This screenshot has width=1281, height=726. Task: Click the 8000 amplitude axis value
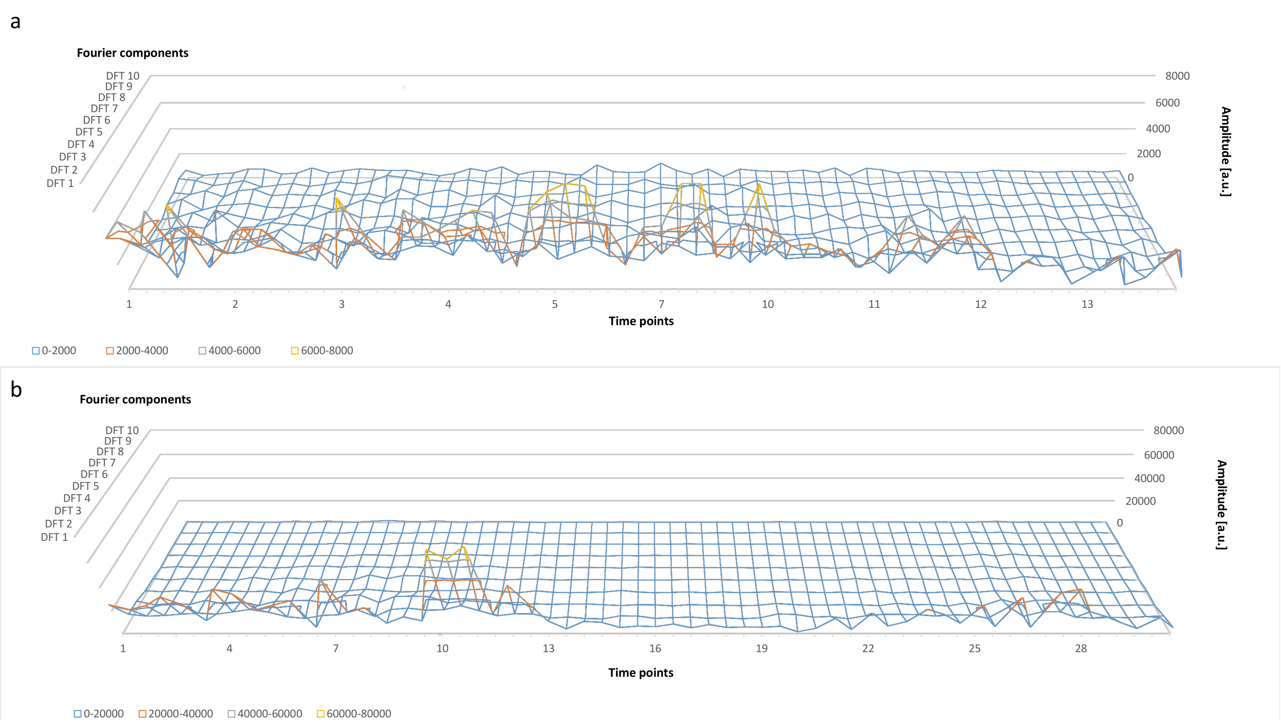pos(1177,76)
